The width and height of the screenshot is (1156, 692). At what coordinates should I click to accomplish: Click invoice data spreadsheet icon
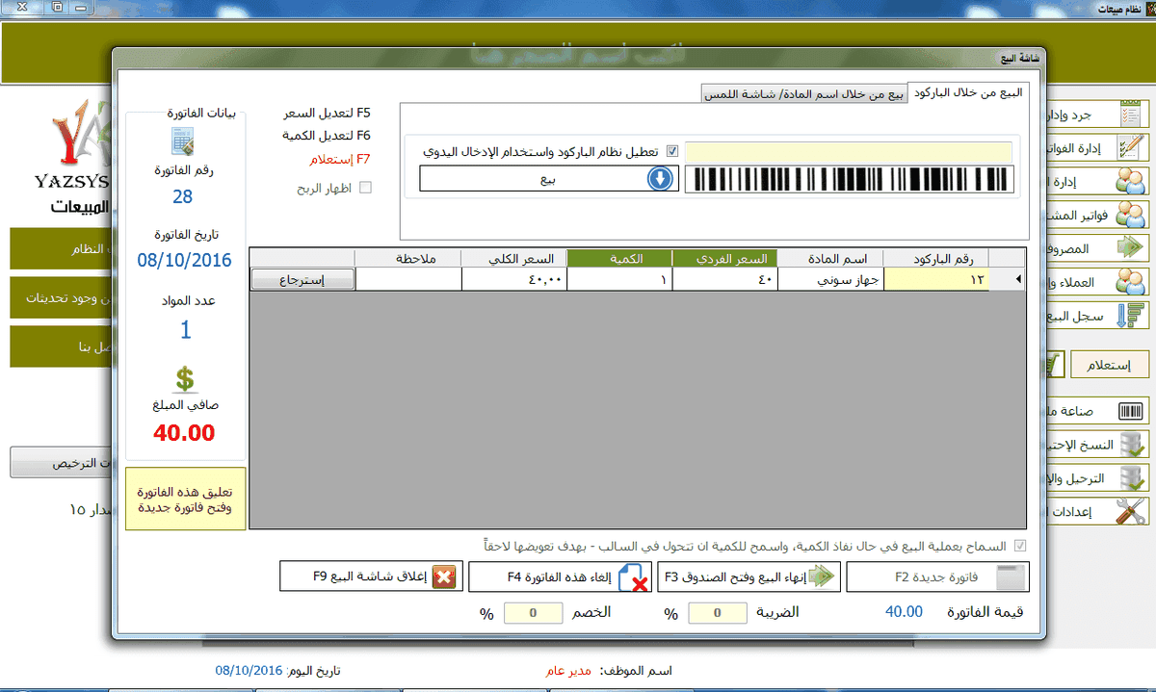(x=183, y=141)
